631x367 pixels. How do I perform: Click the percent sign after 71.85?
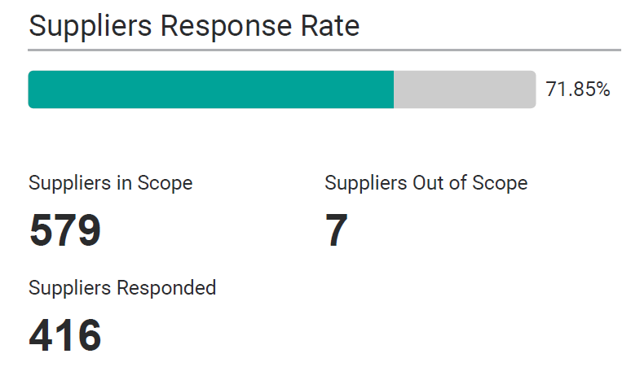point(602,90)
